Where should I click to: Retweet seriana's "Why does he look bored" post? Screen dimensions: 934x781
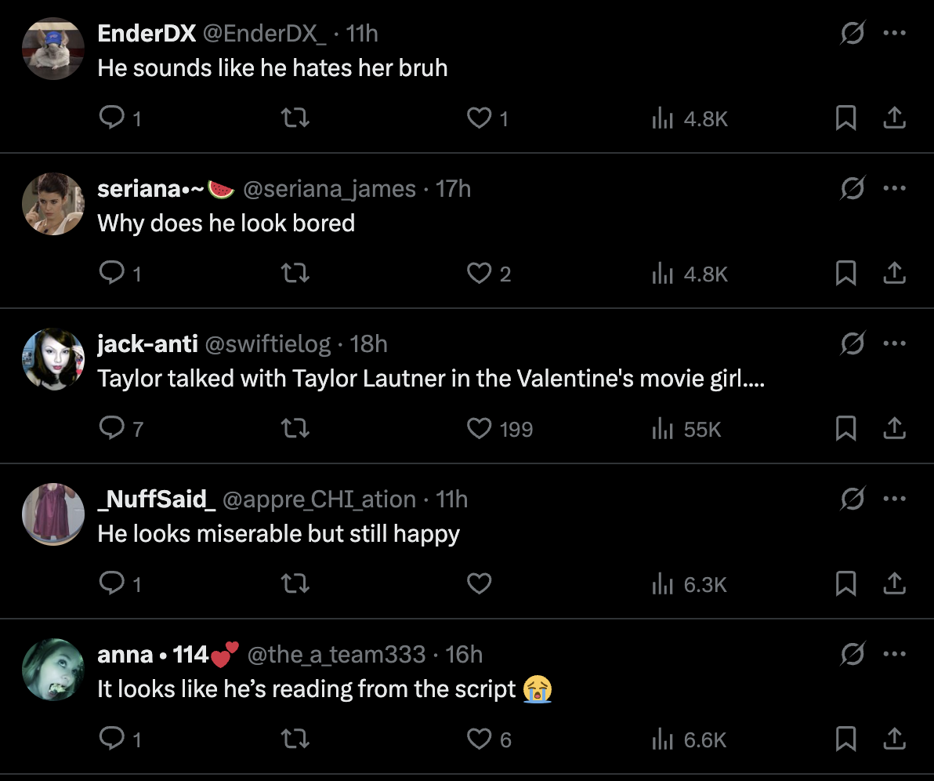(x=295, y=273)
